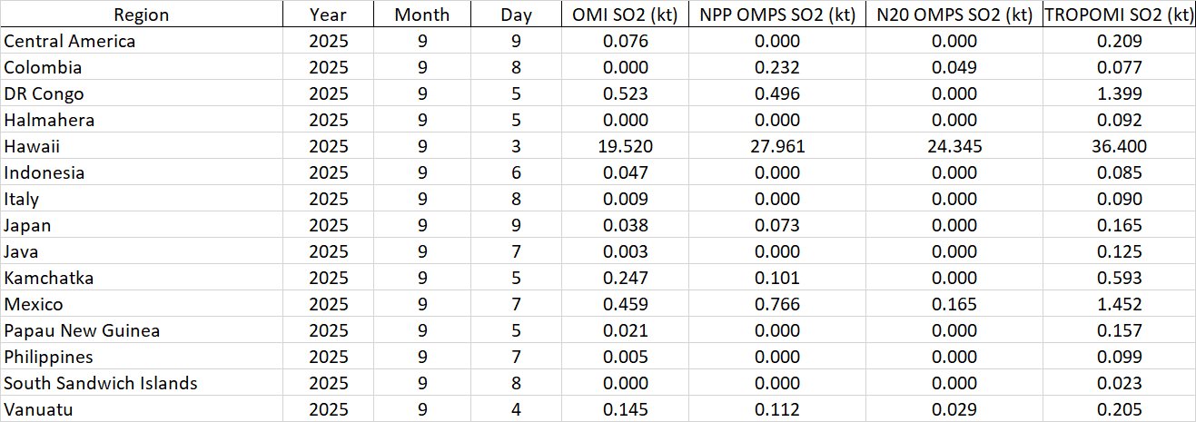The image size is (1196, 422).
Task: Select the NPP OMPS SO2 (kt) header
Action: coord(772,15)
